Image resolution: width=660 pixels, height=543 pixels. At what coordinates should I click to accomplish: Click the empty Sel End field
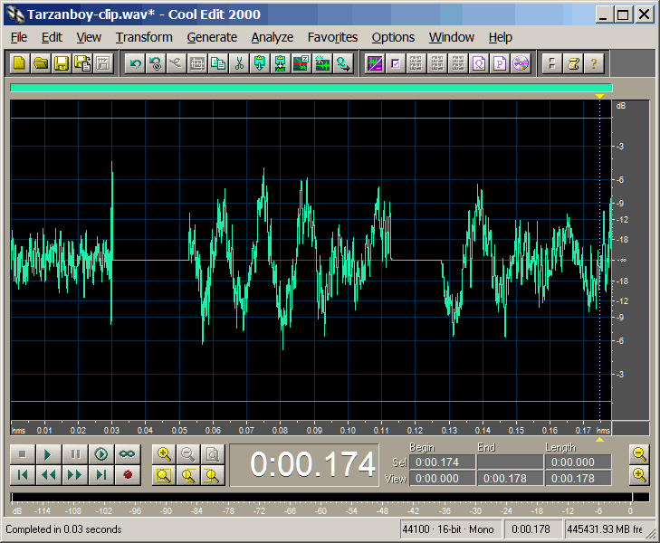[510, 462]
